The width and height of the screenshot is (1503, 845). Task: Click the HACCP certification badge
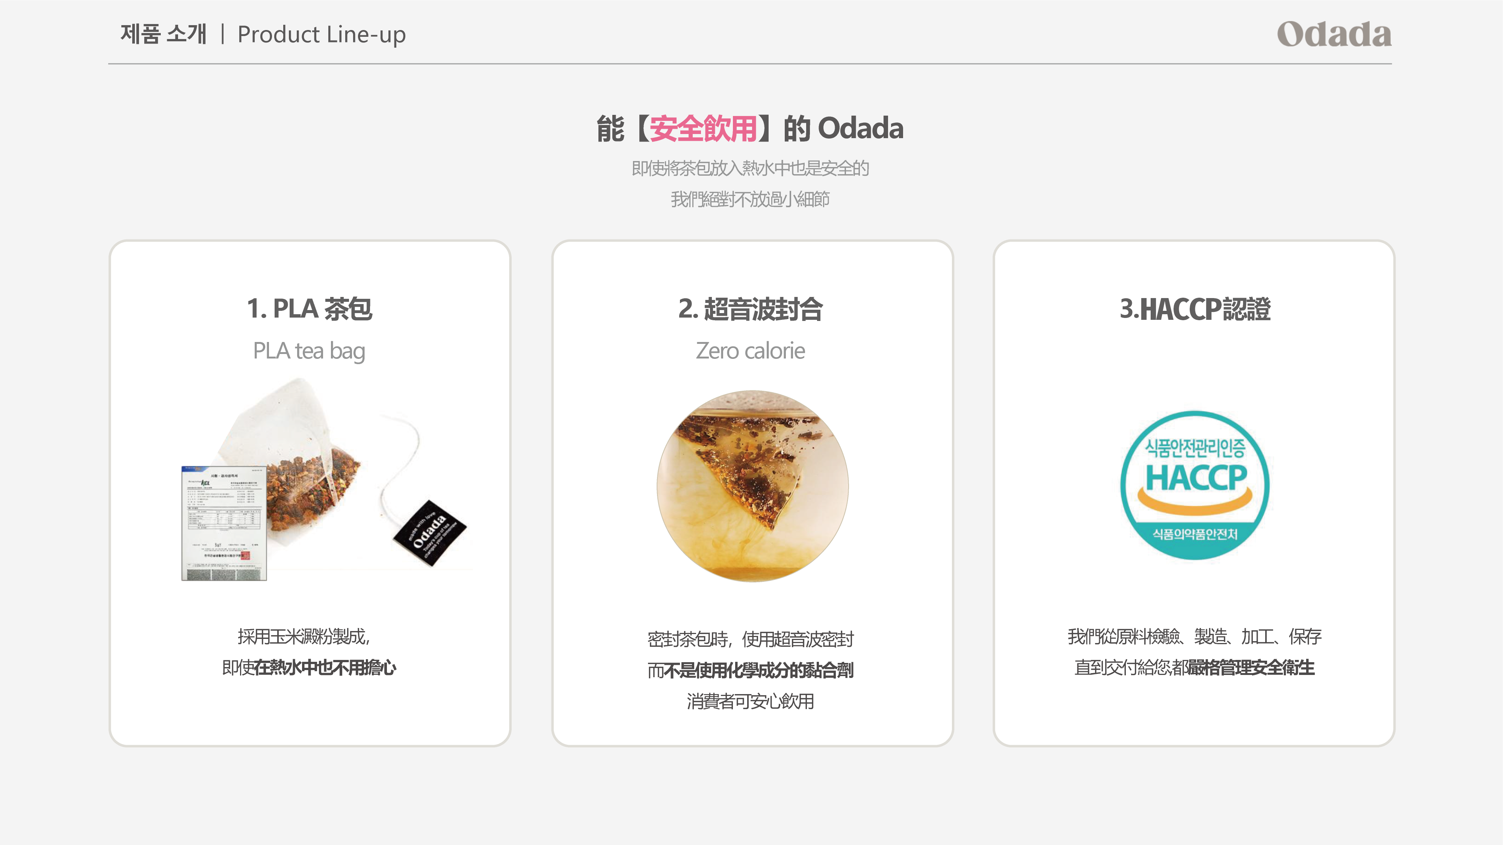click(1194, 485)
